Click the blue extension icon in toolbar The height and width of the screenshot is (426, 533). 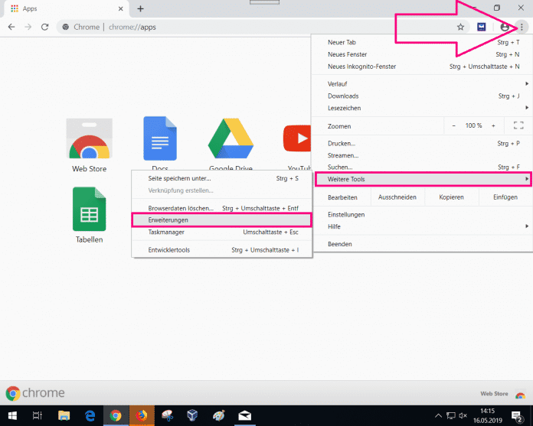482,27
